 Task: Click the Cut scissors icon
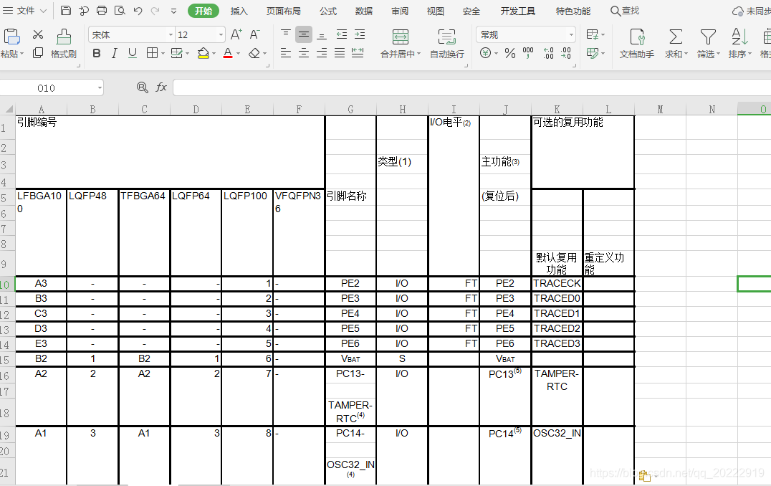coord(38,35)
